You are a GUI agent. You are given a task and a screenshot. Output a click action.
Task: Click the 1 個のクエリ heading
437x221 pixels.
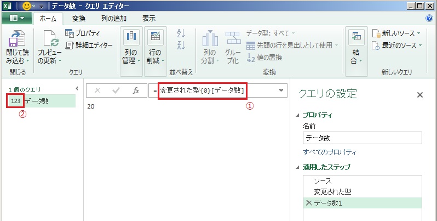pyautogui.click(x=25, y=89)
